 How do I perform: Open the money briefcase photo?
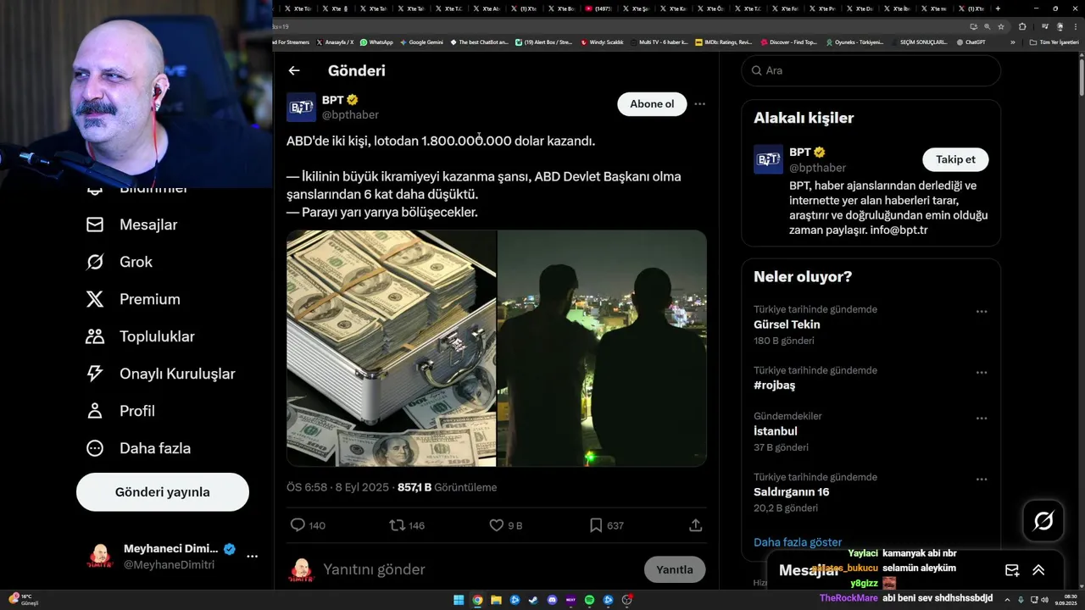pos(391,348)
